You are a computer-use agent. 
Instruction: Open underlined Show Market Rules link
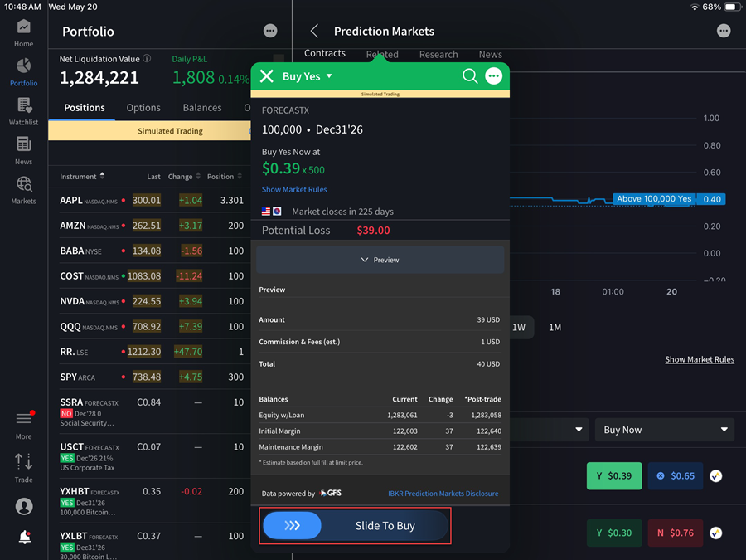tap(700, 359)
